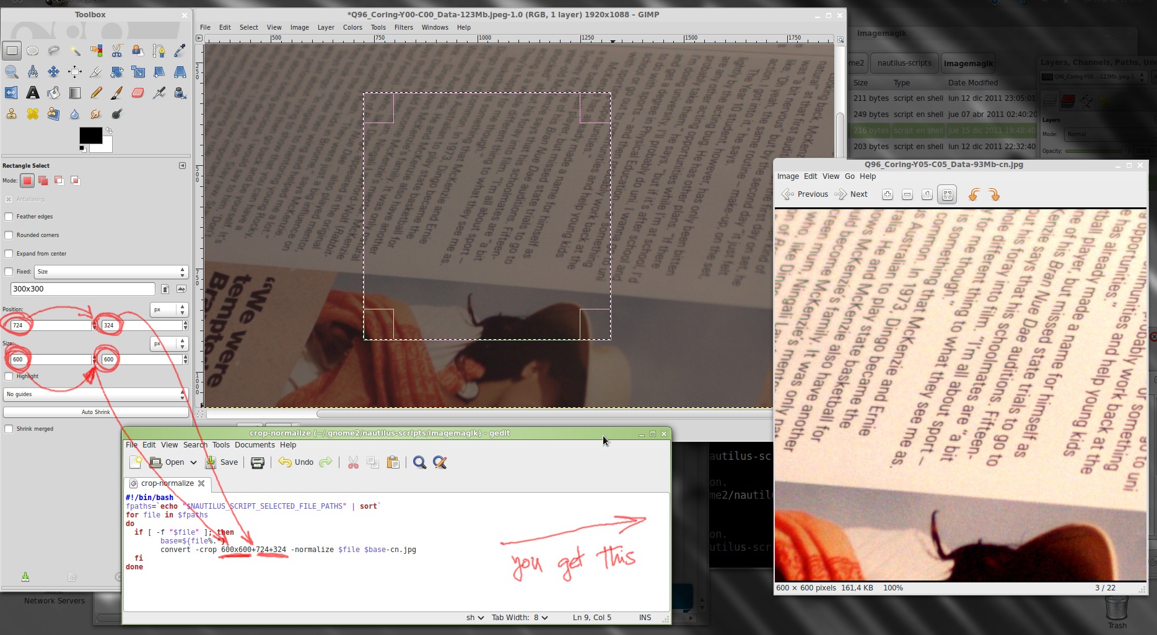The width and height of the screenshot is (1157, 635).
Task: Open the No guides dropdown
Action: [93, 394]
